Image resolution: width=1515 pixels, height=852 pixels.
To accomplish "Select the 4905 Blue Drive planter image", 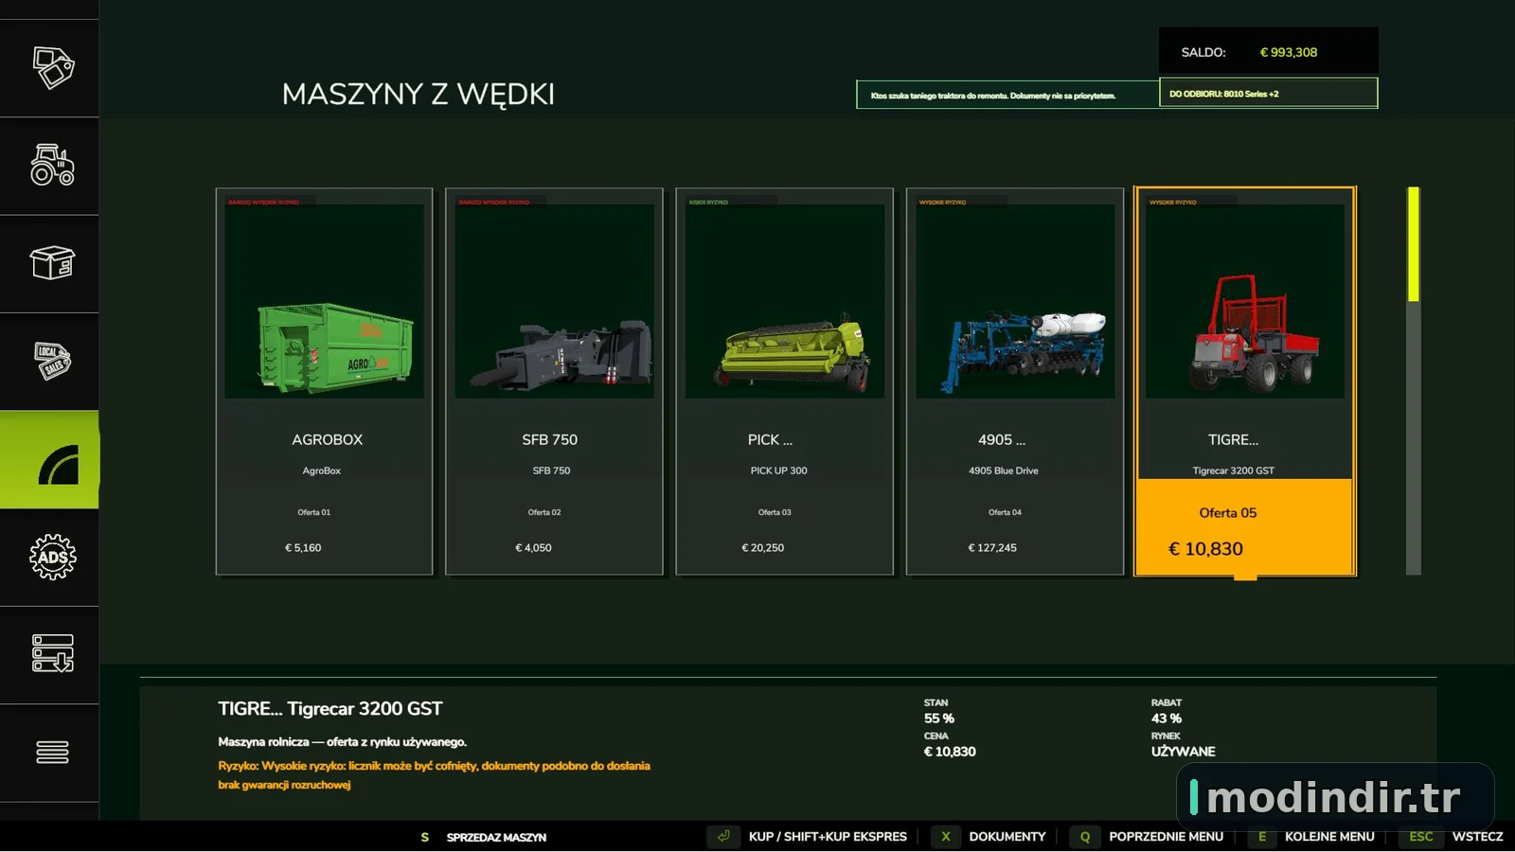I will [x=1015, y=301].
